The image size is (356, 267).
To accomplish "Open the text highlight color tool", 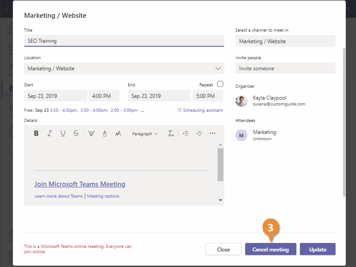I will (x=91, y=133).
